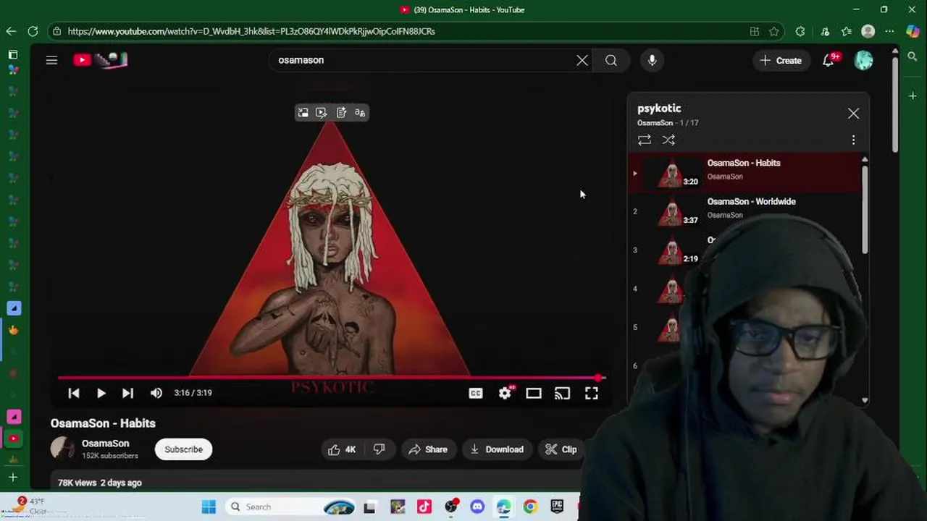Run search with magnifier button
The height and width of the screenshot is (521, 927).
611,61
